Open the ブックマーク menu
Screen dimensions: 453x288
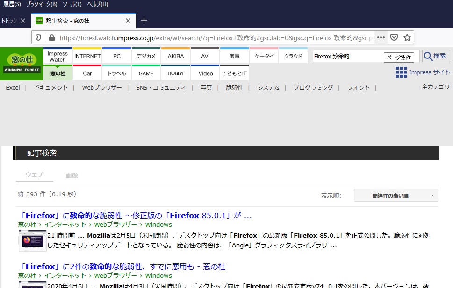tap(42, 4)
